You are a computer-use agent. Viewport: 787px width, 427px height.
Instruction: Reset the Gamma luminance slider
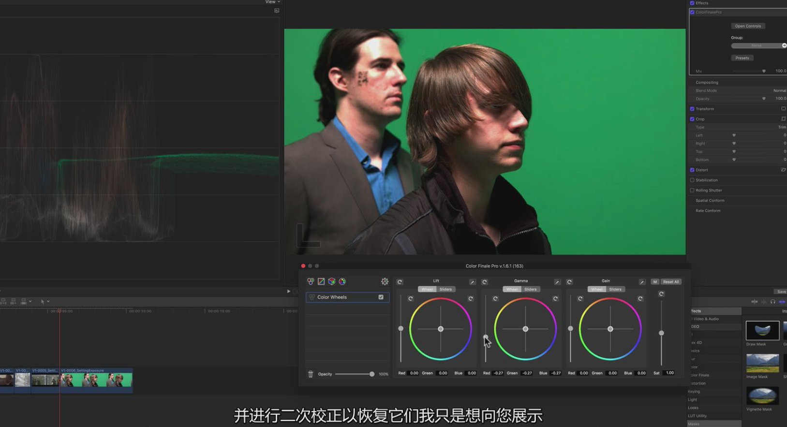(495, 298)
